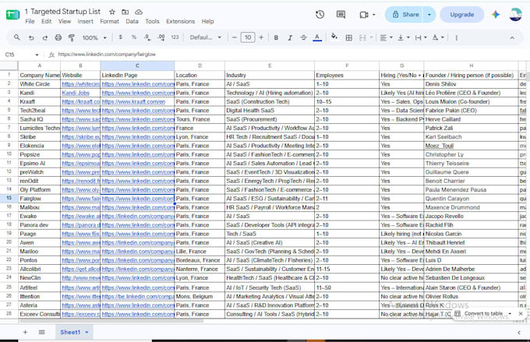Image resolution: width=530 pixels, height=342 pixels.
Task: Open the font family Default dropdown
Action: coord(205,37)
